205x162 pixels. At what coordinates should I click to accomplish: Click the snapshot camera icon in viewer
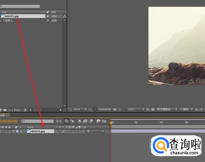[115, 109]
